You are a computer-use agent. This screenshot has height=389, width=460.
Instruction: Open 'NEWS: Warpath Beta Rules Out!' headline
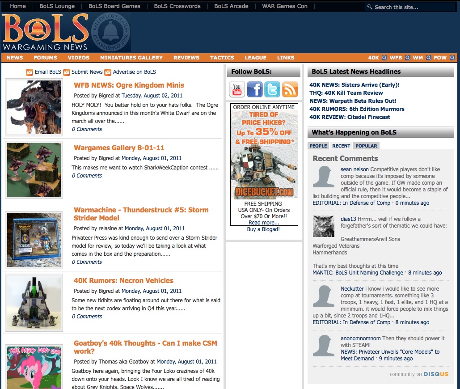pyautogui.click(x=353, y=101)
